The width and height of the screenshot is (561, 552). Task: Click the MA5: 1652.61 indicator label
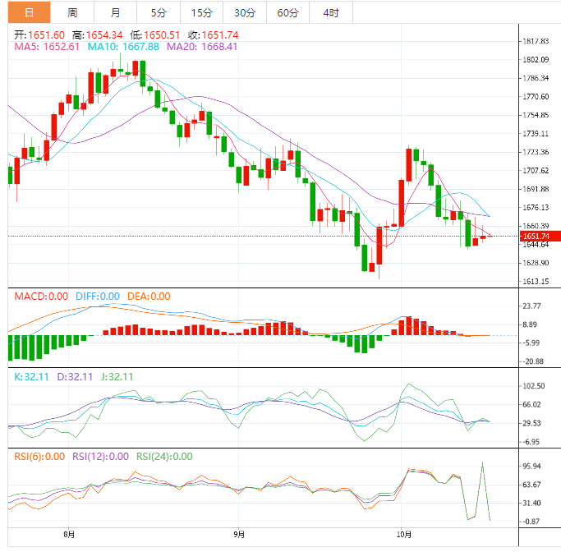(x=47, y=47)
